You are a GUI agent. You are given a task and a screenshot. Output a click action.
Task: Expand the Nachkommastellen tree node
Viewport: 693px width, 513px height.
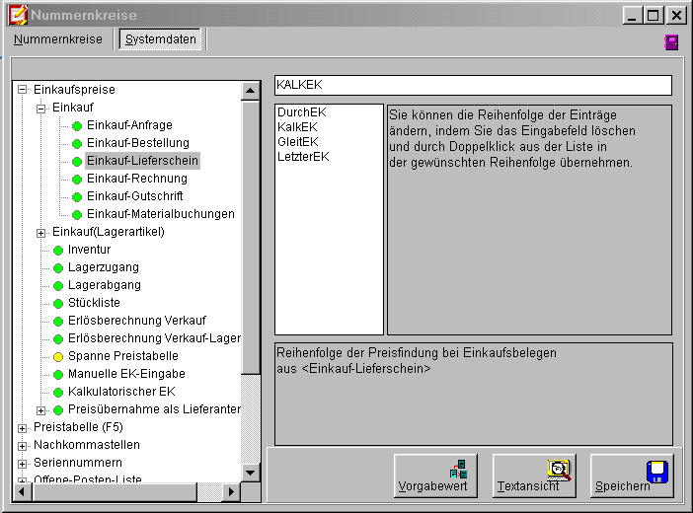pos(23,445)
